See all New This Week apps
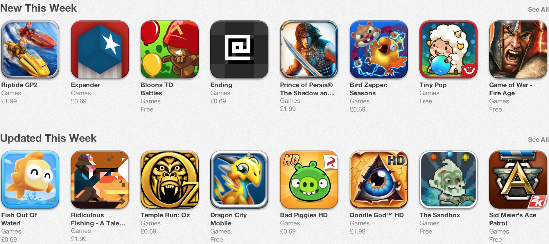This screenshot has height=244, width=549. (x=538, y=9)
